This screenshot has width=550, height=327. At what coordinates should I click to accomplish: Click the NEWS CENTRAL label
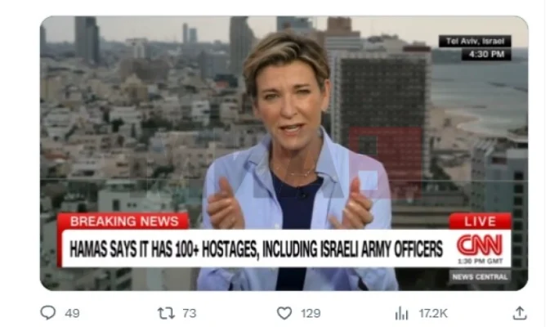(x=480, y=277)
